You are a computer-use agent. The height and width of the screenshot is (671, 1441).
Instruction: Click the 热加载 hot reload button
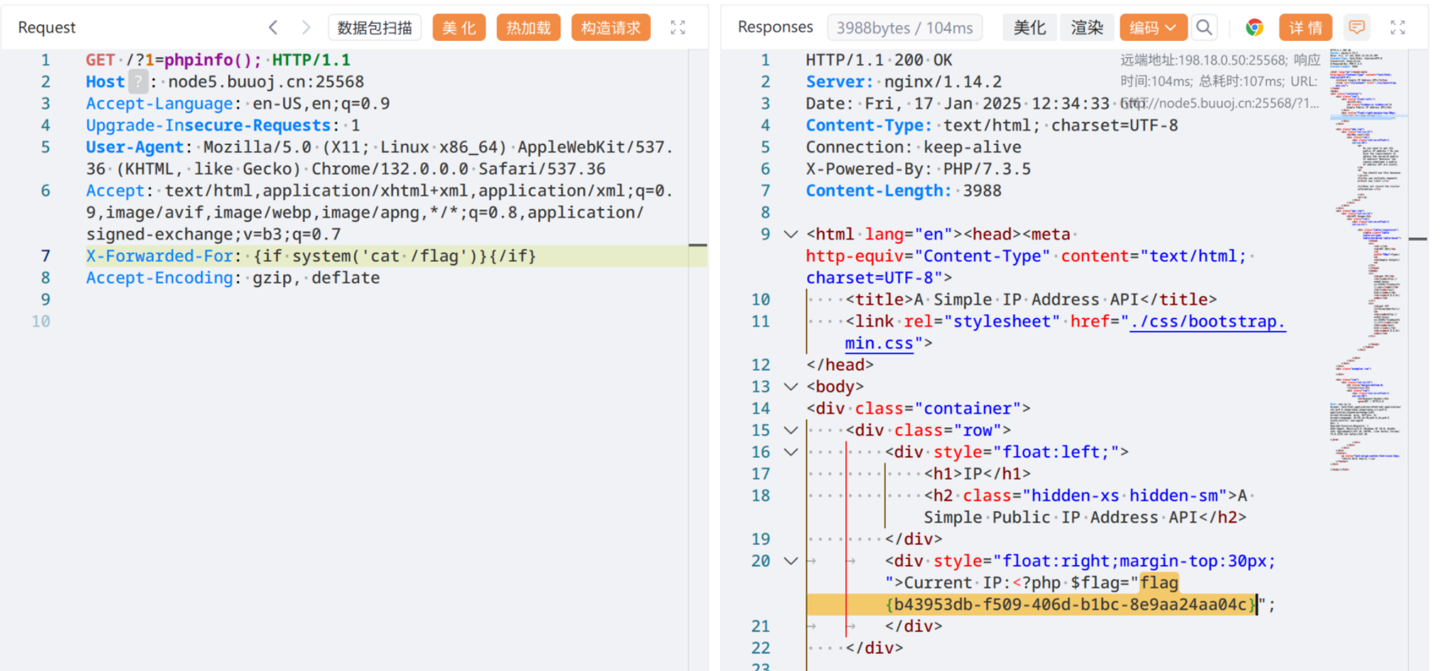click(x=528, y=27)
